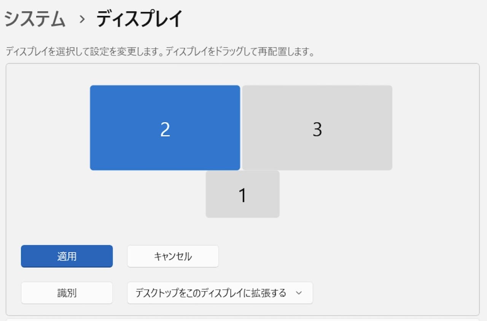Click the breadcrumb chevron separator
Viewport: 487px width, 321px height.
pyautogui.click(x=82, y=20)
